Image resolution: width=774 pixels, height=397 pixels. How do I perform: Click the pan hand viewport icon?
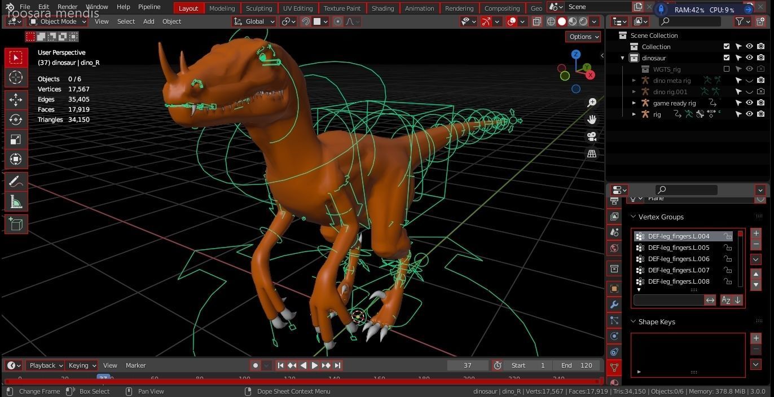point(592,120)
